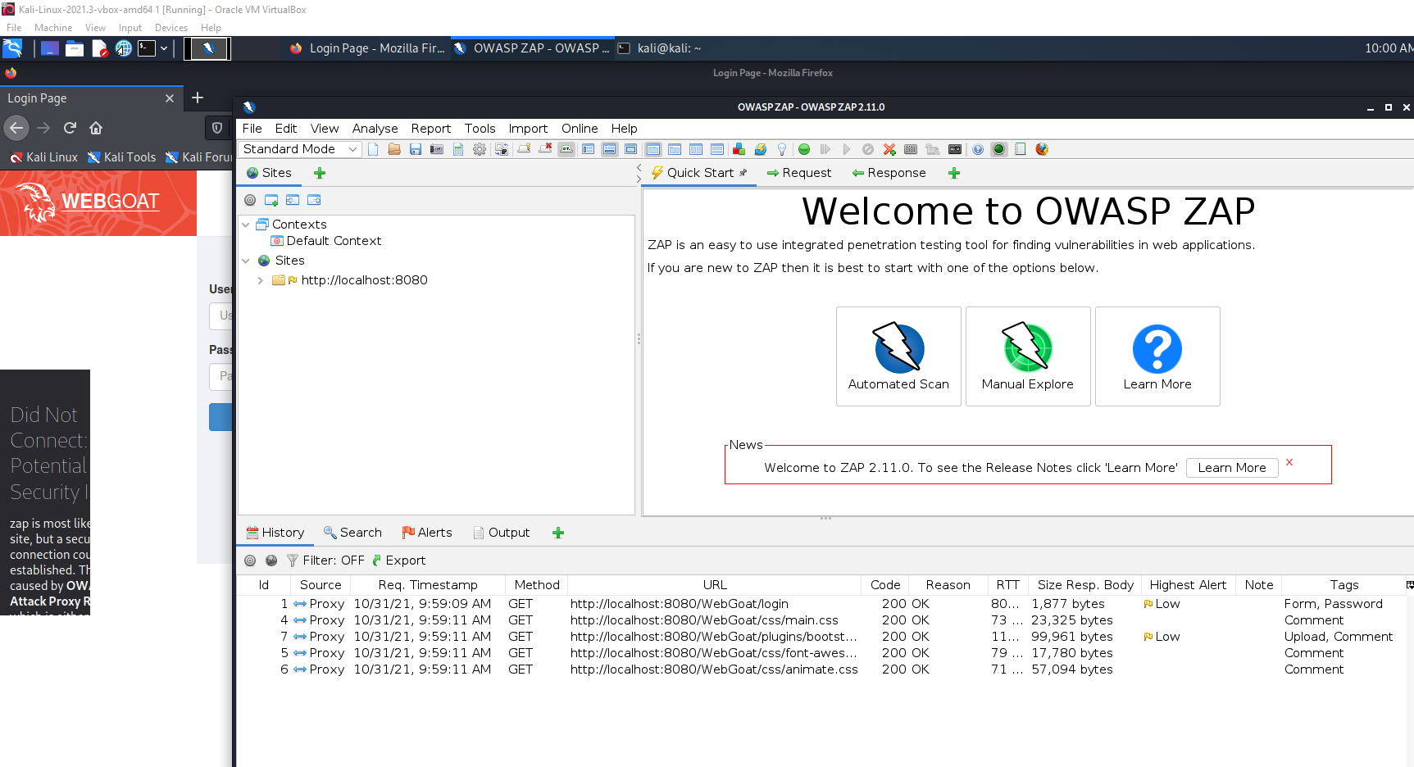
Task: Click the History Filter: OFF button
Action: [x=325, y=560]
